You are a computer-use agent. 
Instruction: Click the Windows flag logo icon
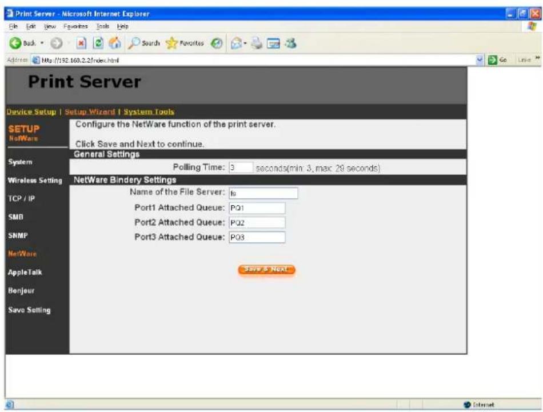(532, 26)
